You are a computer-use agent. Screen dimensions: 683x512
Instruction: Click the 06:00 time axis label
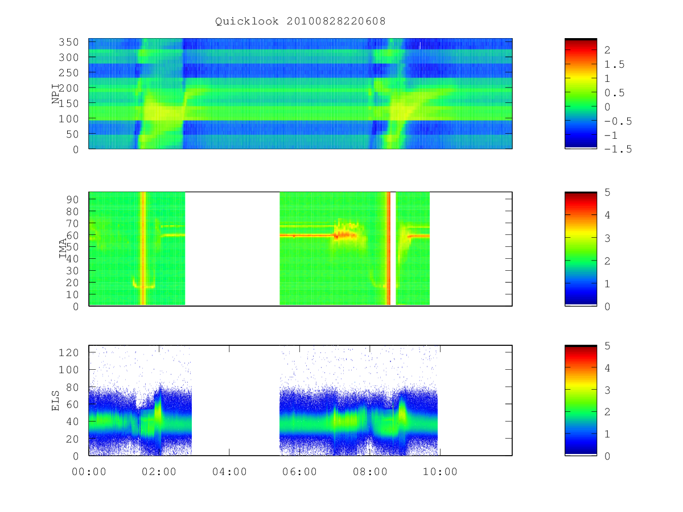299,472
